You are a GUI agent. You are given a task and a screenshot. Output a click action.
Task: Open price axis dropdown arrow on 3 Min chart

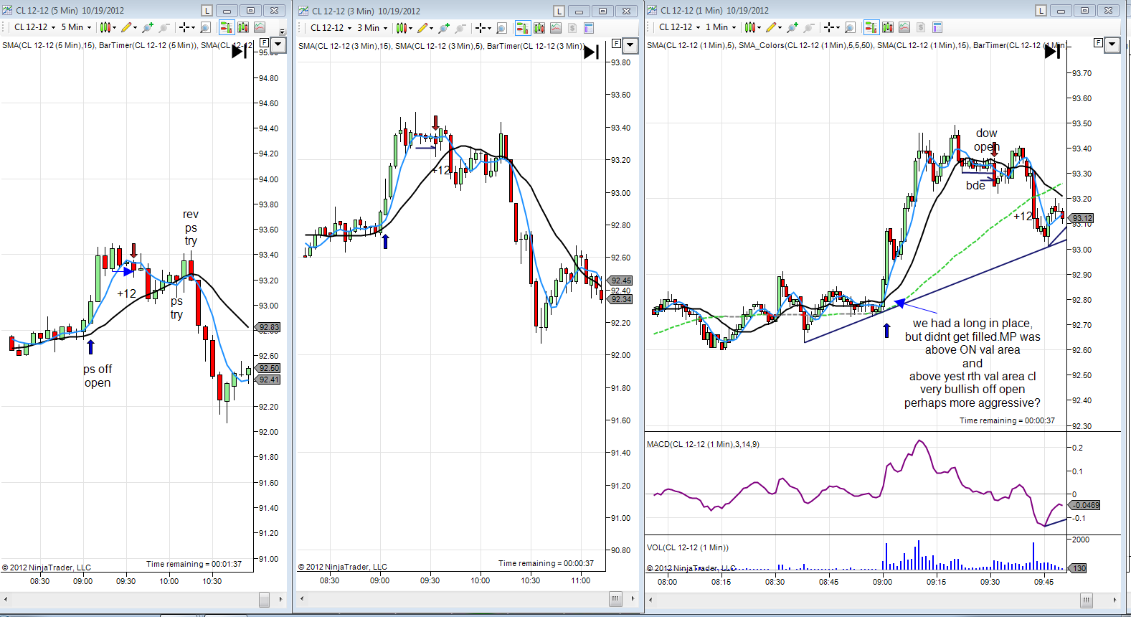630,45
